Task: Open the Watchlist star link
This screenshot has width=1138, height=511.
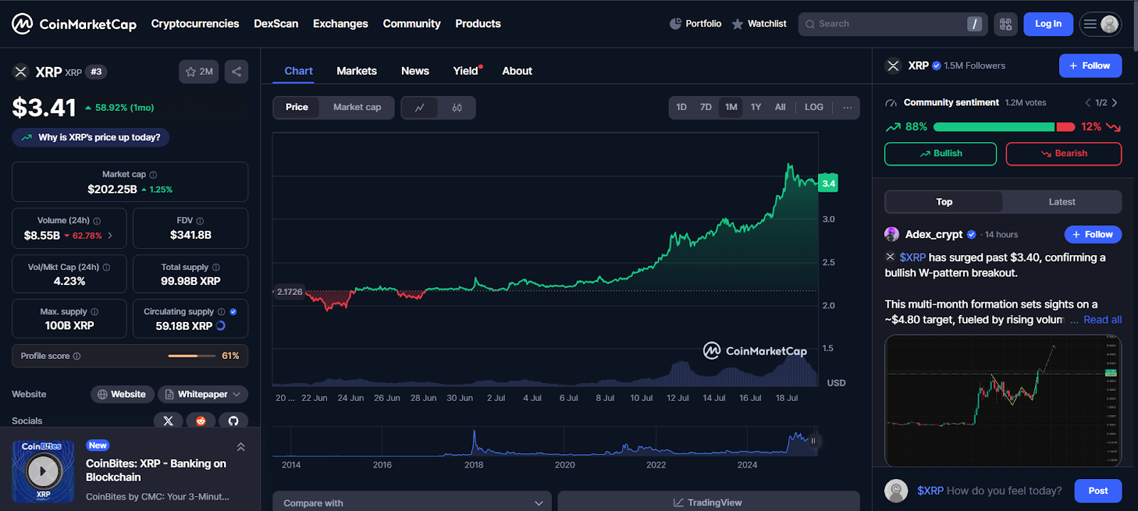Action: tap(759, 23)
